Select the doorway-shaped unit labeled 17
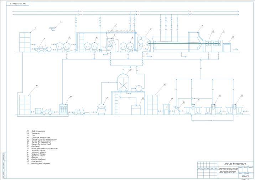 (166, 109)
